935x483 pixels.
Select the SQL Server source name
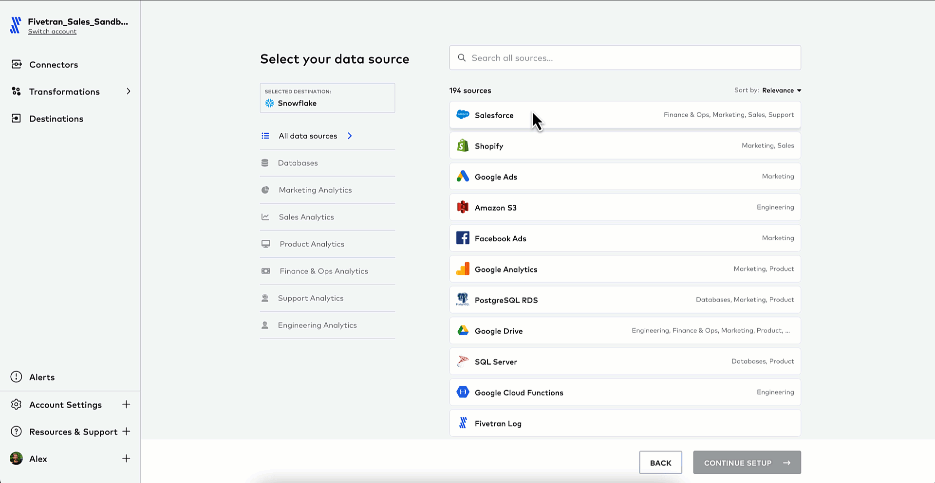point(496,362)
